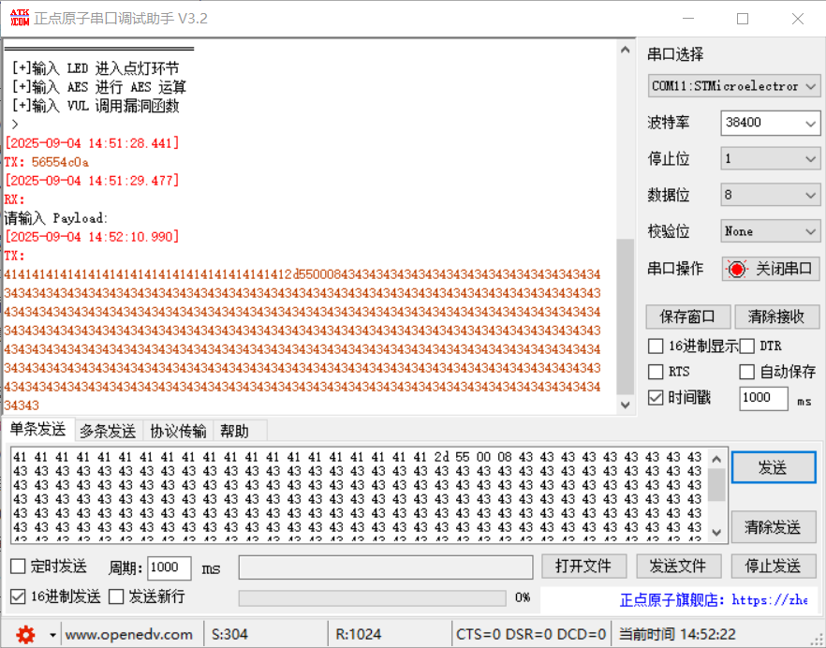The height and width of the screenshot is (648, 826).
Task: Click into the hex payload send box
Action: tap(358, 494)
